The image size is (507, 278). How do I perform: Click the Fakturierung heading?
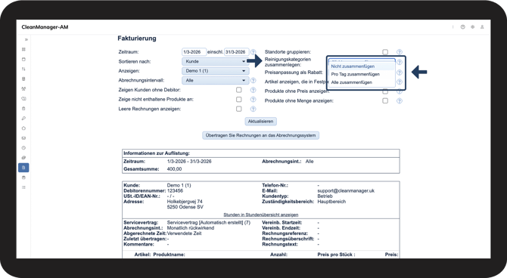point(137,38)
